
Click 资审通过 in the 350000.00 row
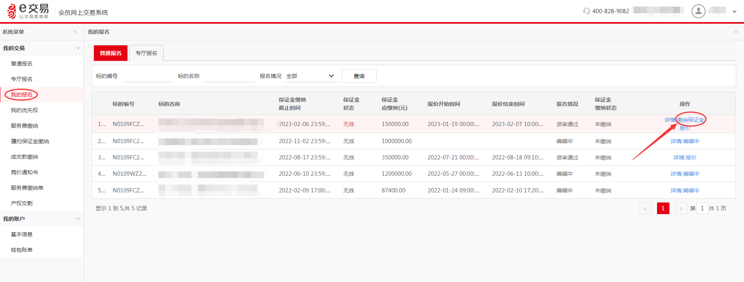coord(567,157)
